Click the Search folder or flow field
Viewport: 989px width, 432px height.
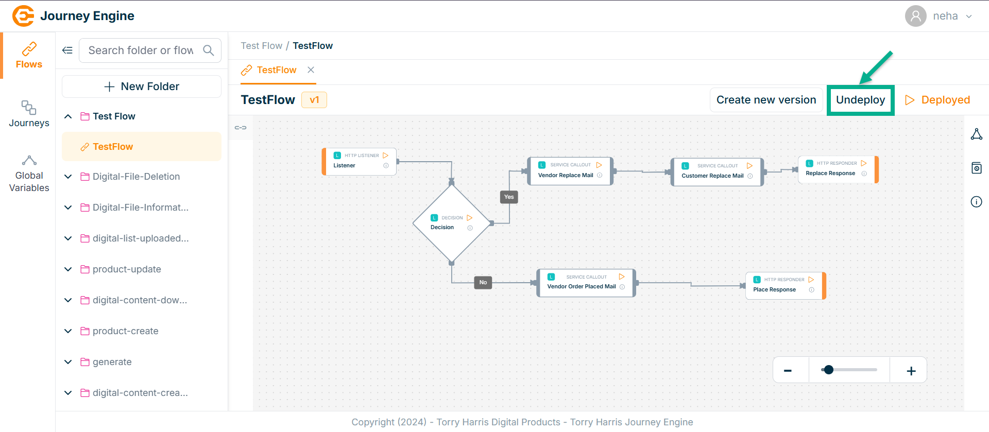pos(141,50)
